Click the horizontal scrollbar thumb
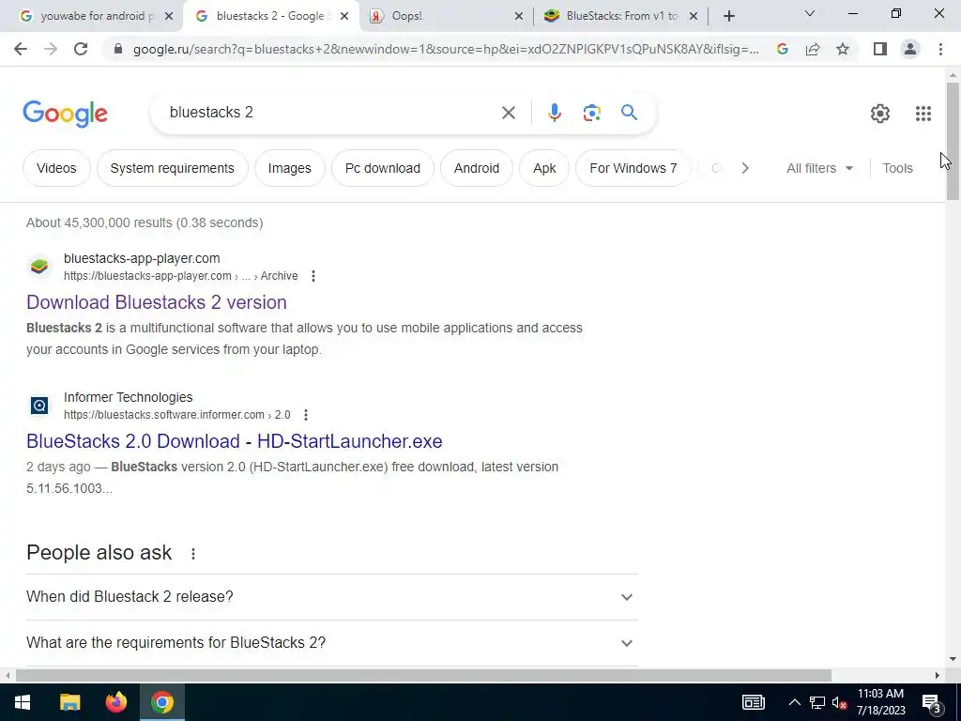 coord(423,675)
